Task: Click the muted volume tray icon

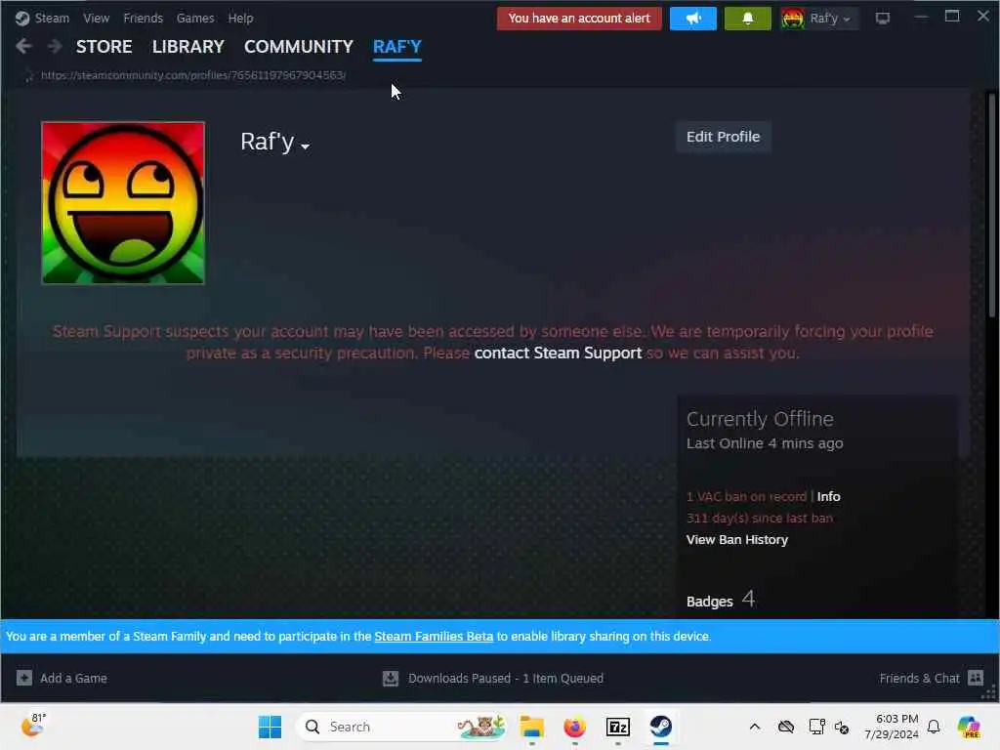Action: pyautogui.click(x=842, y=727)
